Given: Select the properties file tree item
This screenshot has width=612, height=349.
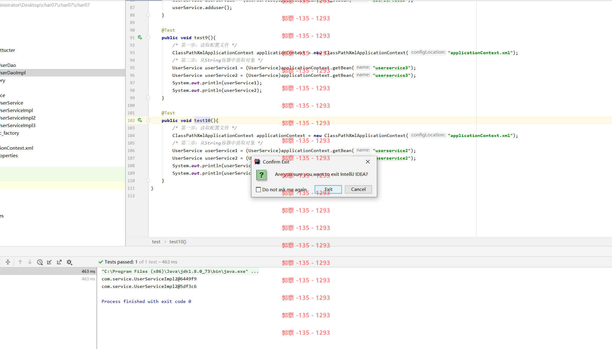Looking at the screenshot, I should 9,156.
